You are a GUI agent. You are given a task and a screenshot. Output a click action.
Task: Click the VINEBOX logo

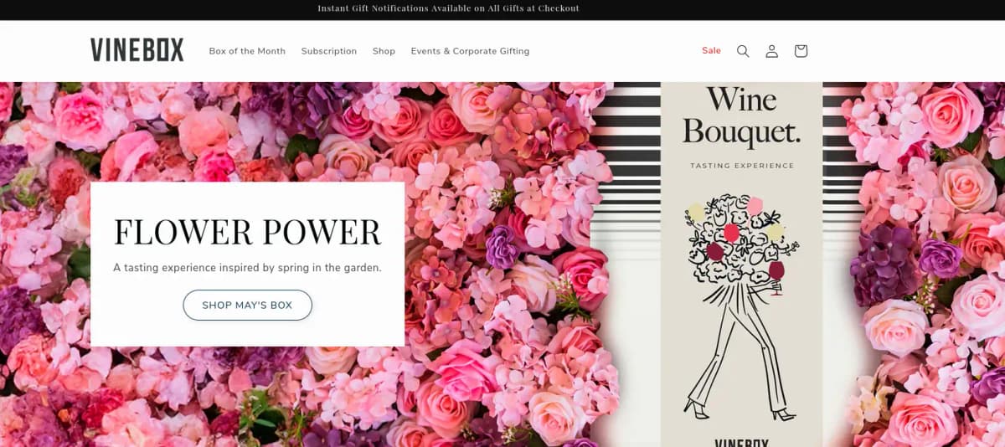[137, 50]
